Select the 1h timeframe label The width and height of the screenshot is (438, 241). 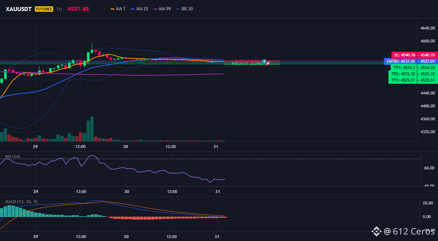click(x=59, y=9)
